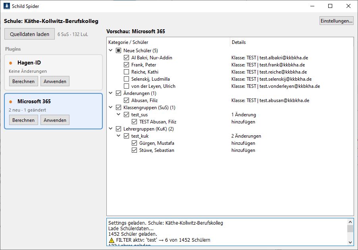This screenshot has height=250, width=358.
Task: Click test.selenskij@kkbkha.de details cell
Action: [x=271, y=79]
